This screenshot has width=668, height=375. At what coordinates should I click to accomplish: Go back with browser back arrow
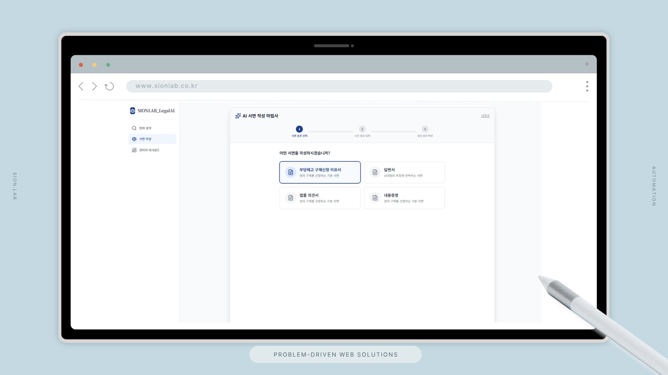[81, 86]
